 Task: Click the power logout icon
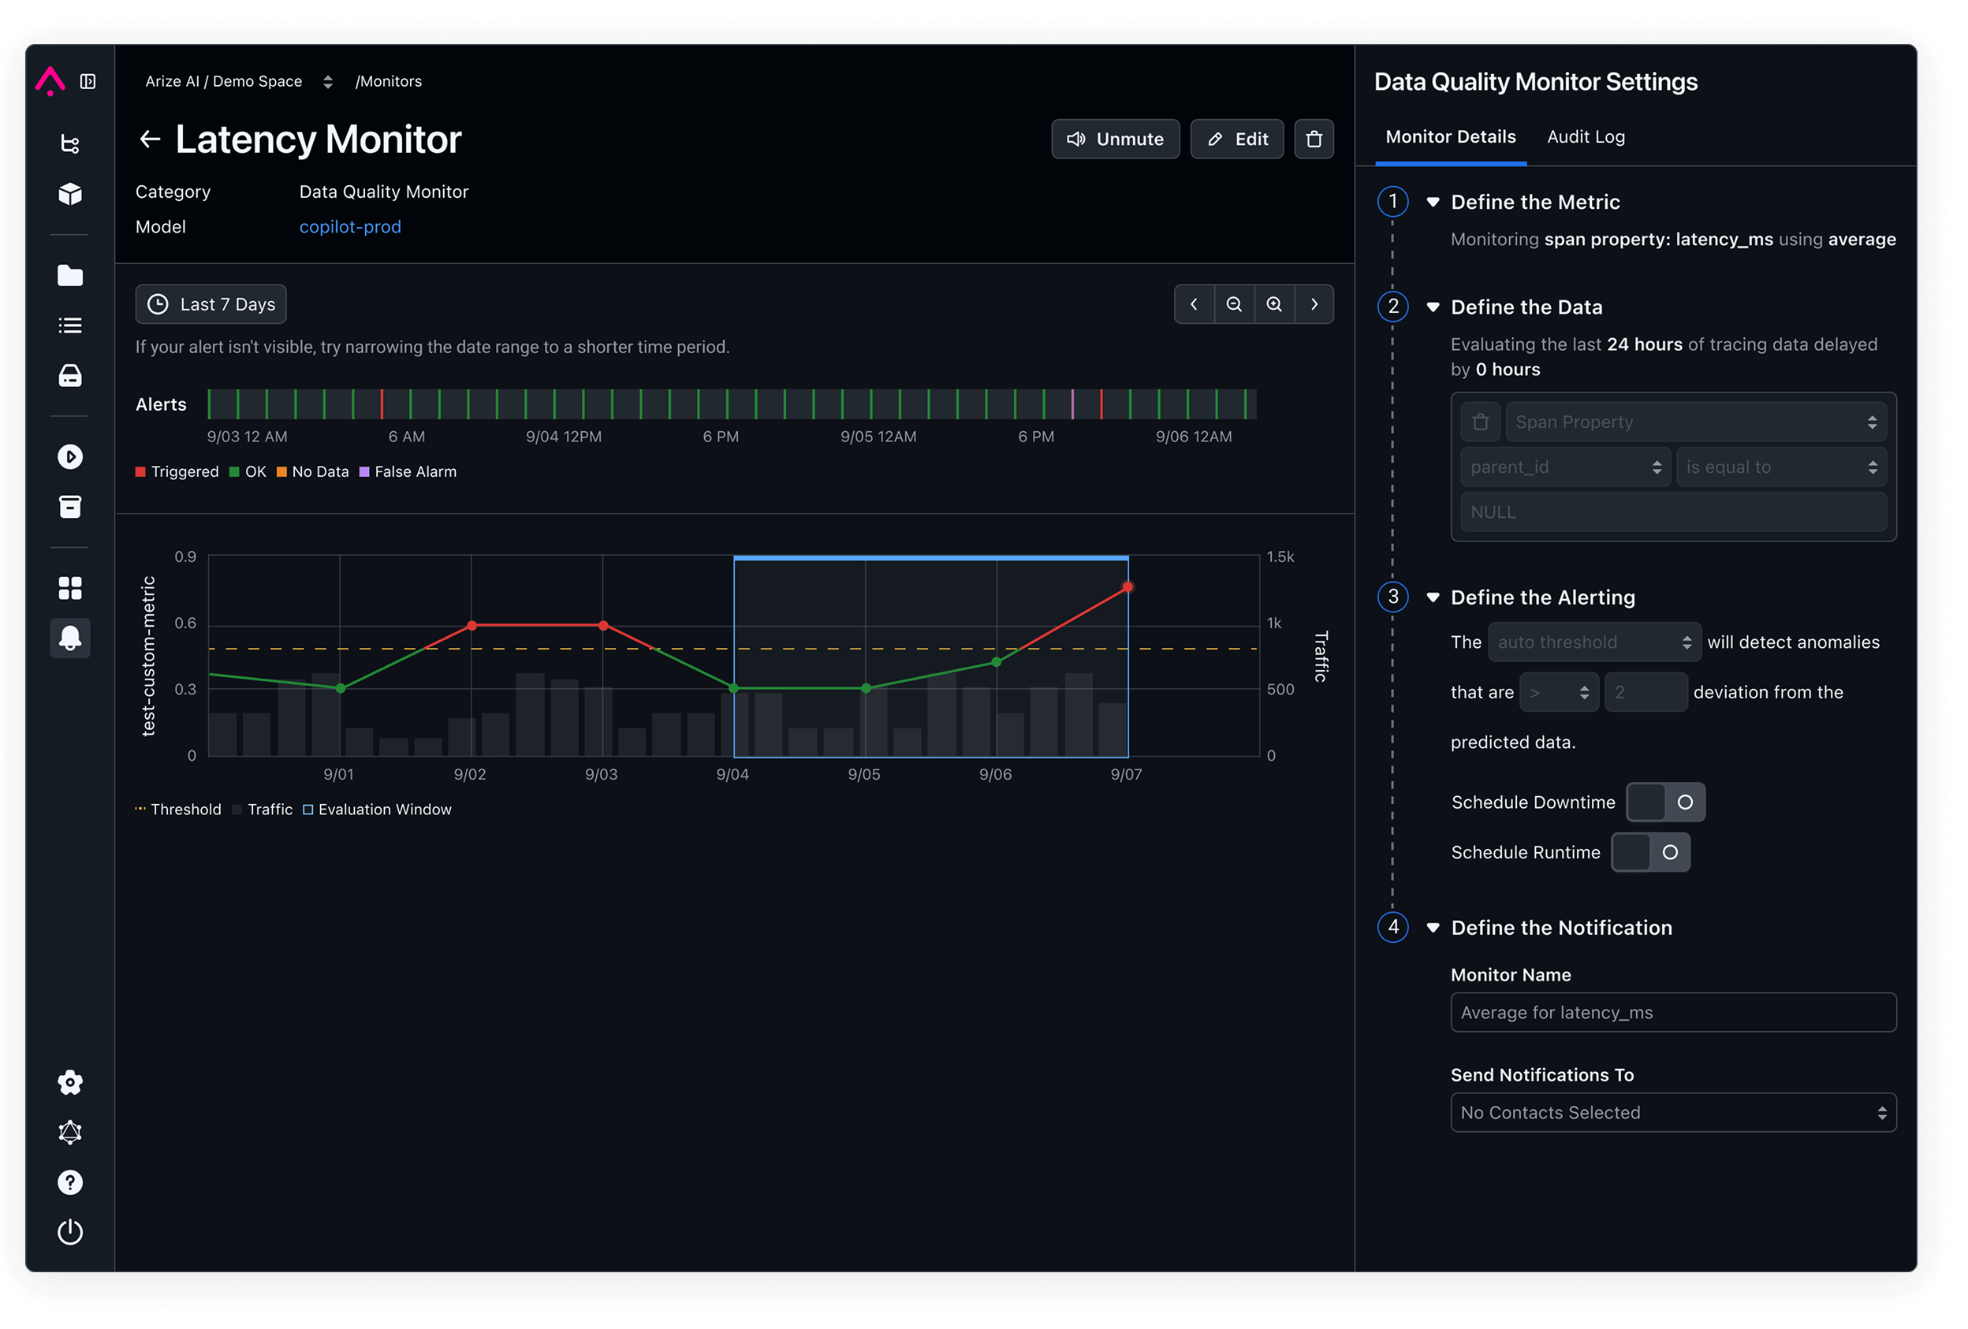[x=70, y=1232]
